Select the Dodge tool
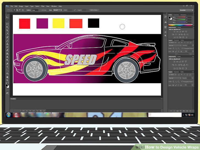The width and height of the screenshot is (200, 150). (x=7, y=60)
